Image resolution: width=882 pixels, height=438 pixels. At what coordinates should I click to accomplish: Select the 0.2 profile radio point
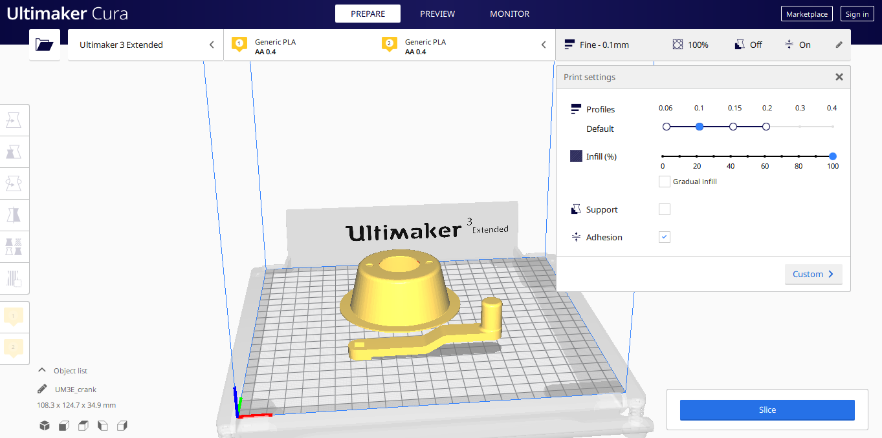click(766, 127)
